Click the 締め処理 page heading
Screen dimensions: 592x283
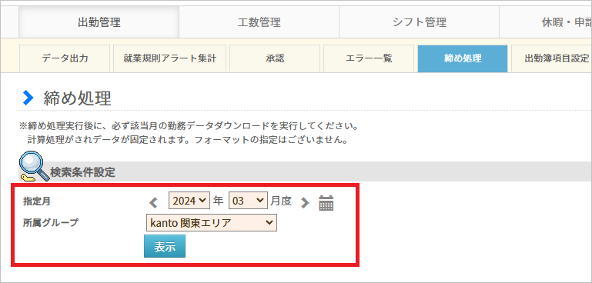78,98
